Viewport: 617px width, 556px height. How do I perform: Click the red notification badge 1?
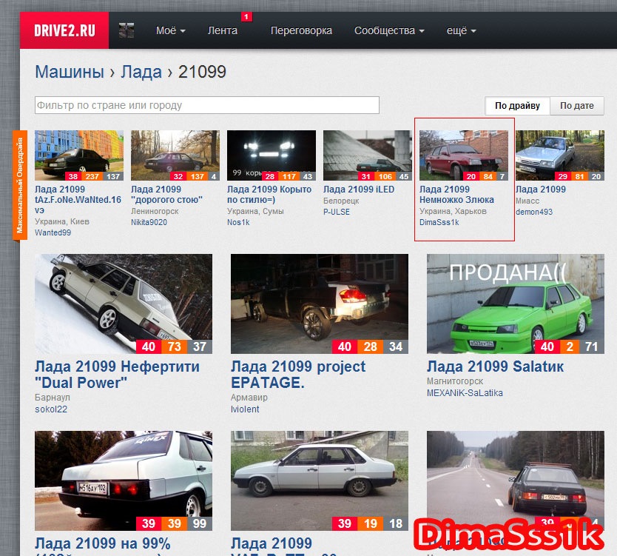(x=246, y=16)
